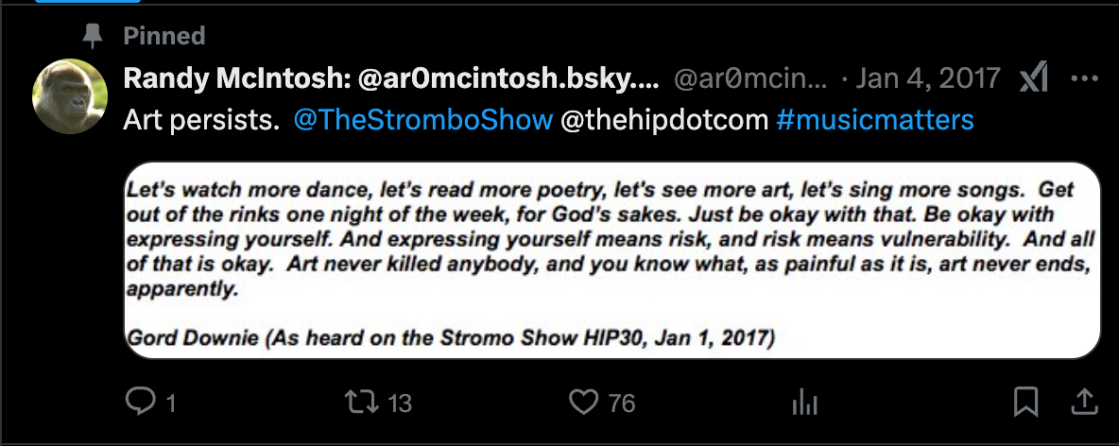The height and width of the screenshot is (446, 1119).
Task: Open the Jan 4, 2017 timestamp link
Action: pos(928,78)
